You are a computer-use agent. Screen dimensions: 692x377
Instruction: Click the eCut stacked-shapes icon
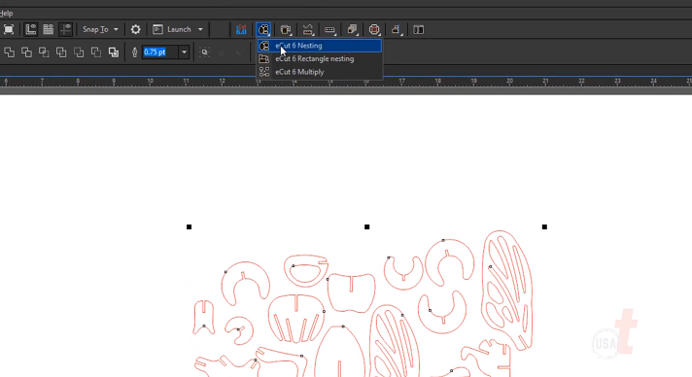(x=352, y=29)
